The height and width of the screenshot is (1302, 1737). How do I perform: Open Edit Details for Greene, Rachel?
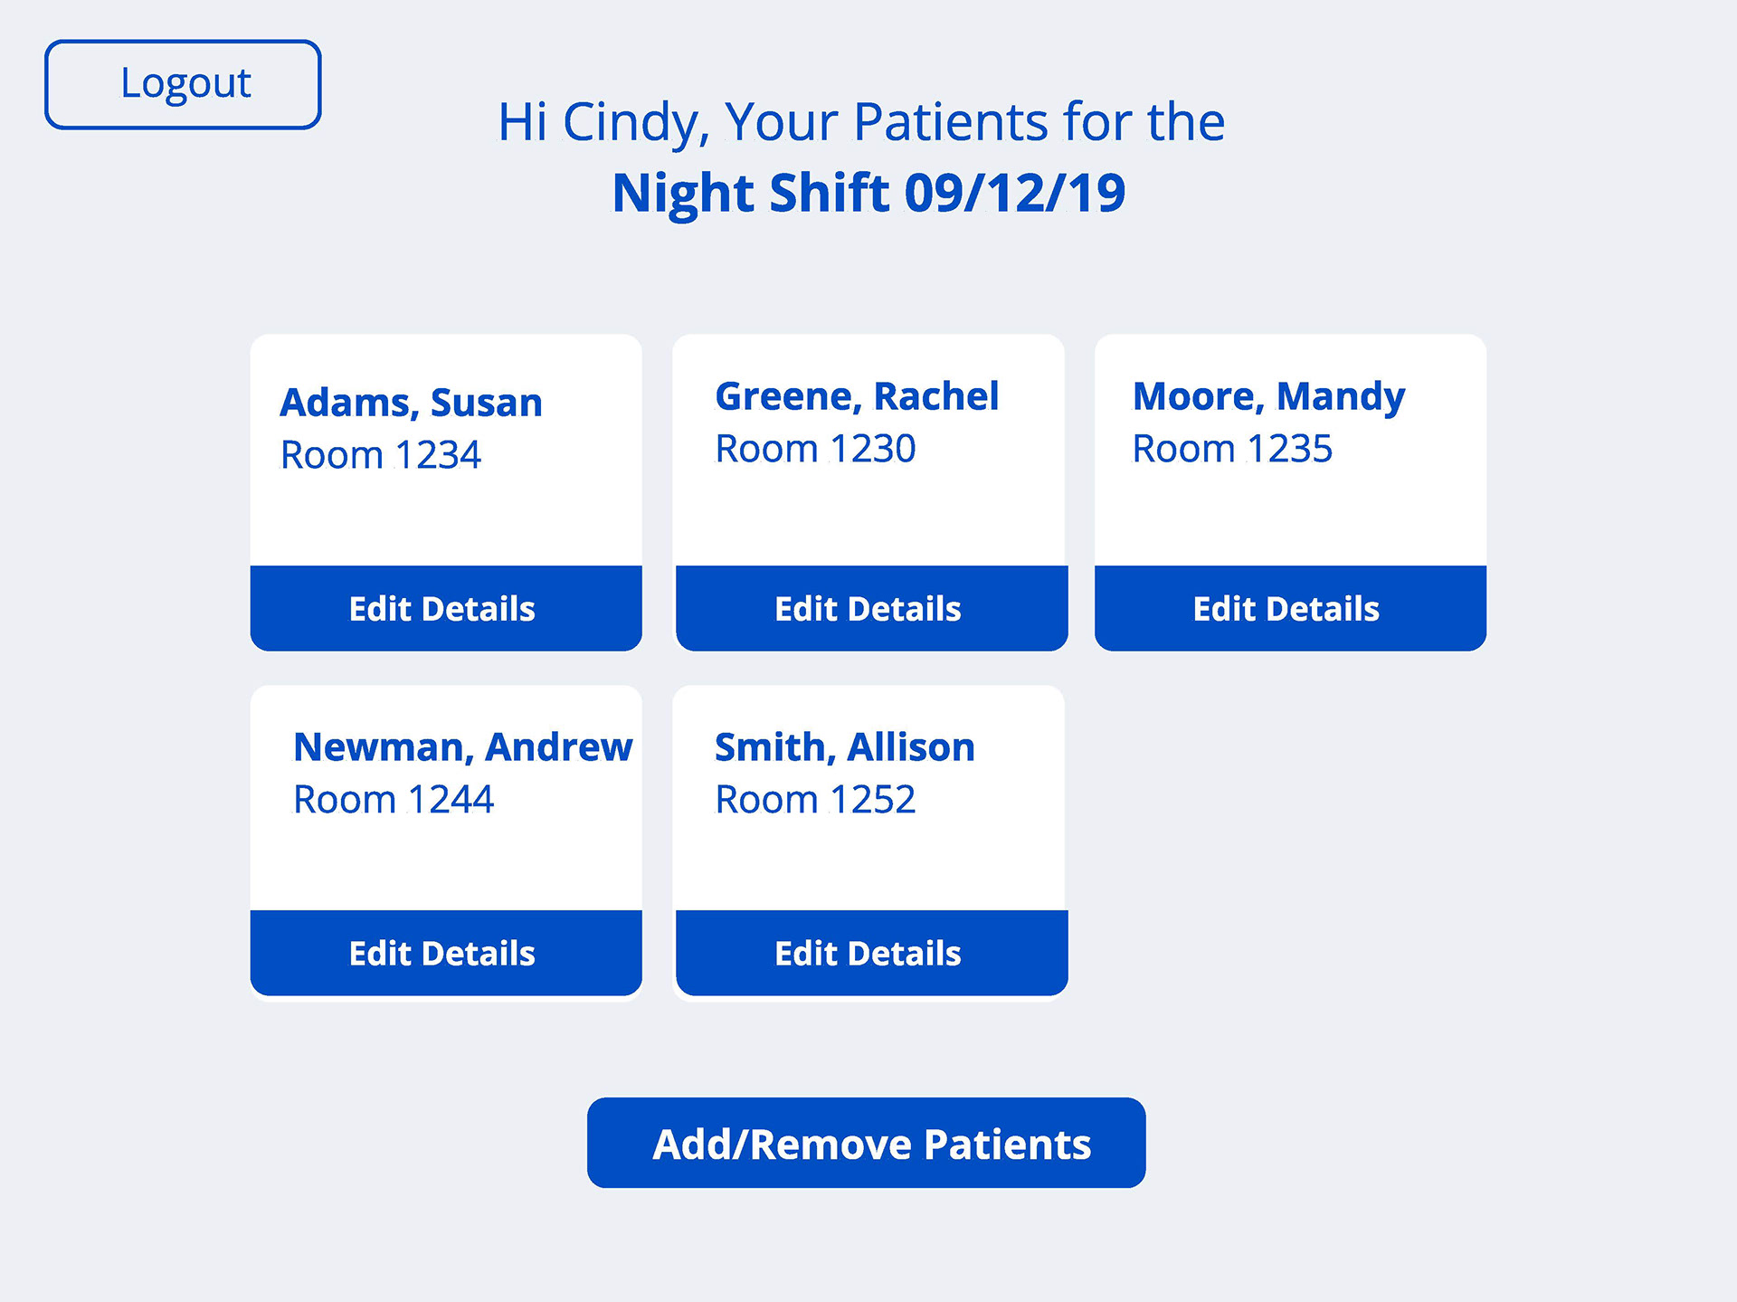[x=871, y=608]
